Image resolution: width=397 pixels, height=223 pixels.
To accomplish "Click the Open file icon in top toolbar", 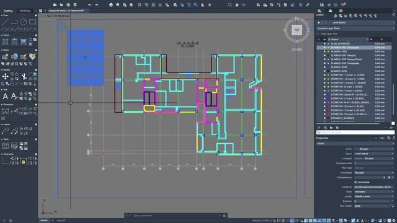I will (x=61, y=5).
